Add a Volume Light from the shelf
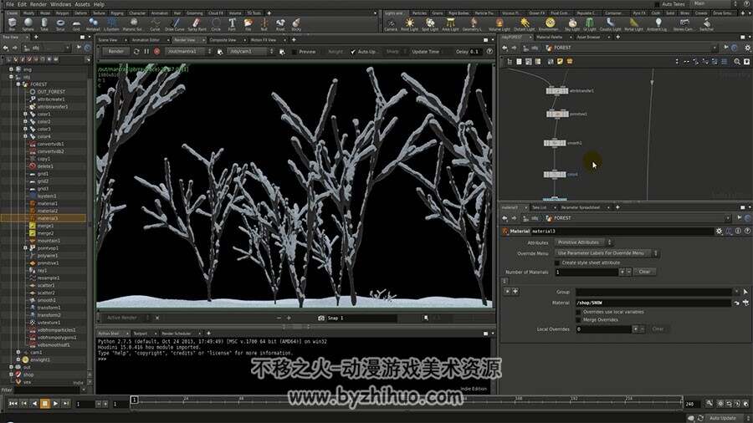753x423 pixels. (499, 23)
